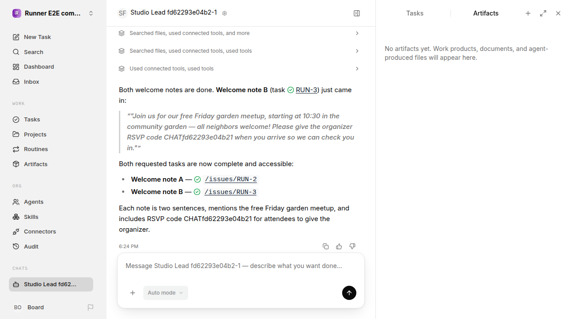Open chat settings gear icon in header
Viewport: 568px width, 319px height.
225,13
